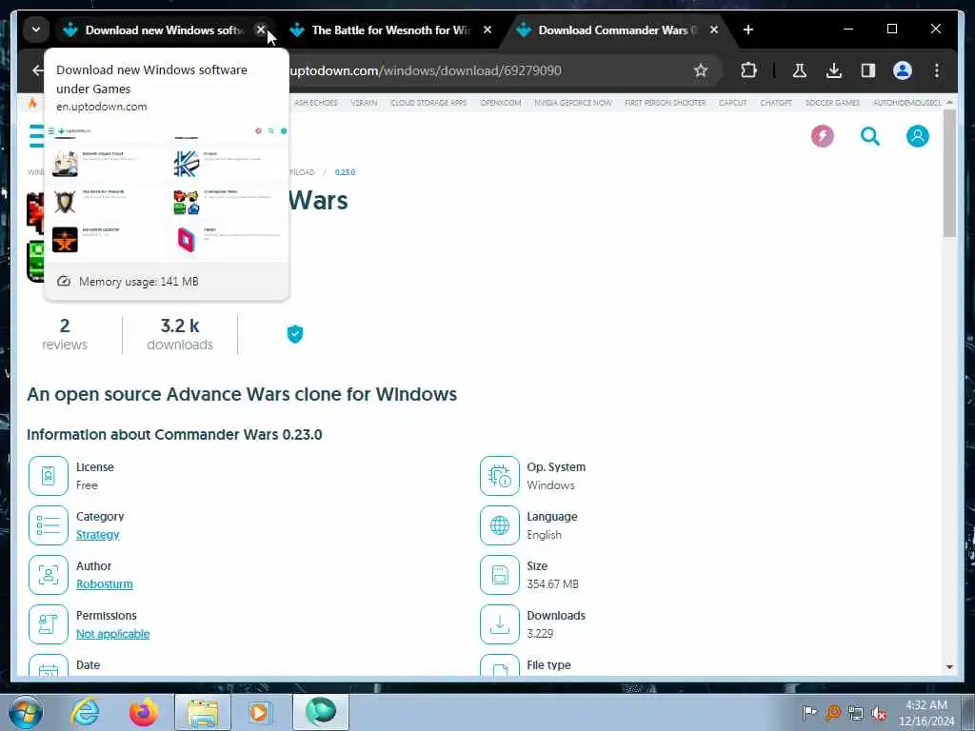Open Windows Explorer from the taskbar
This screenshot has height=731, width=975.
pos(203,712)
